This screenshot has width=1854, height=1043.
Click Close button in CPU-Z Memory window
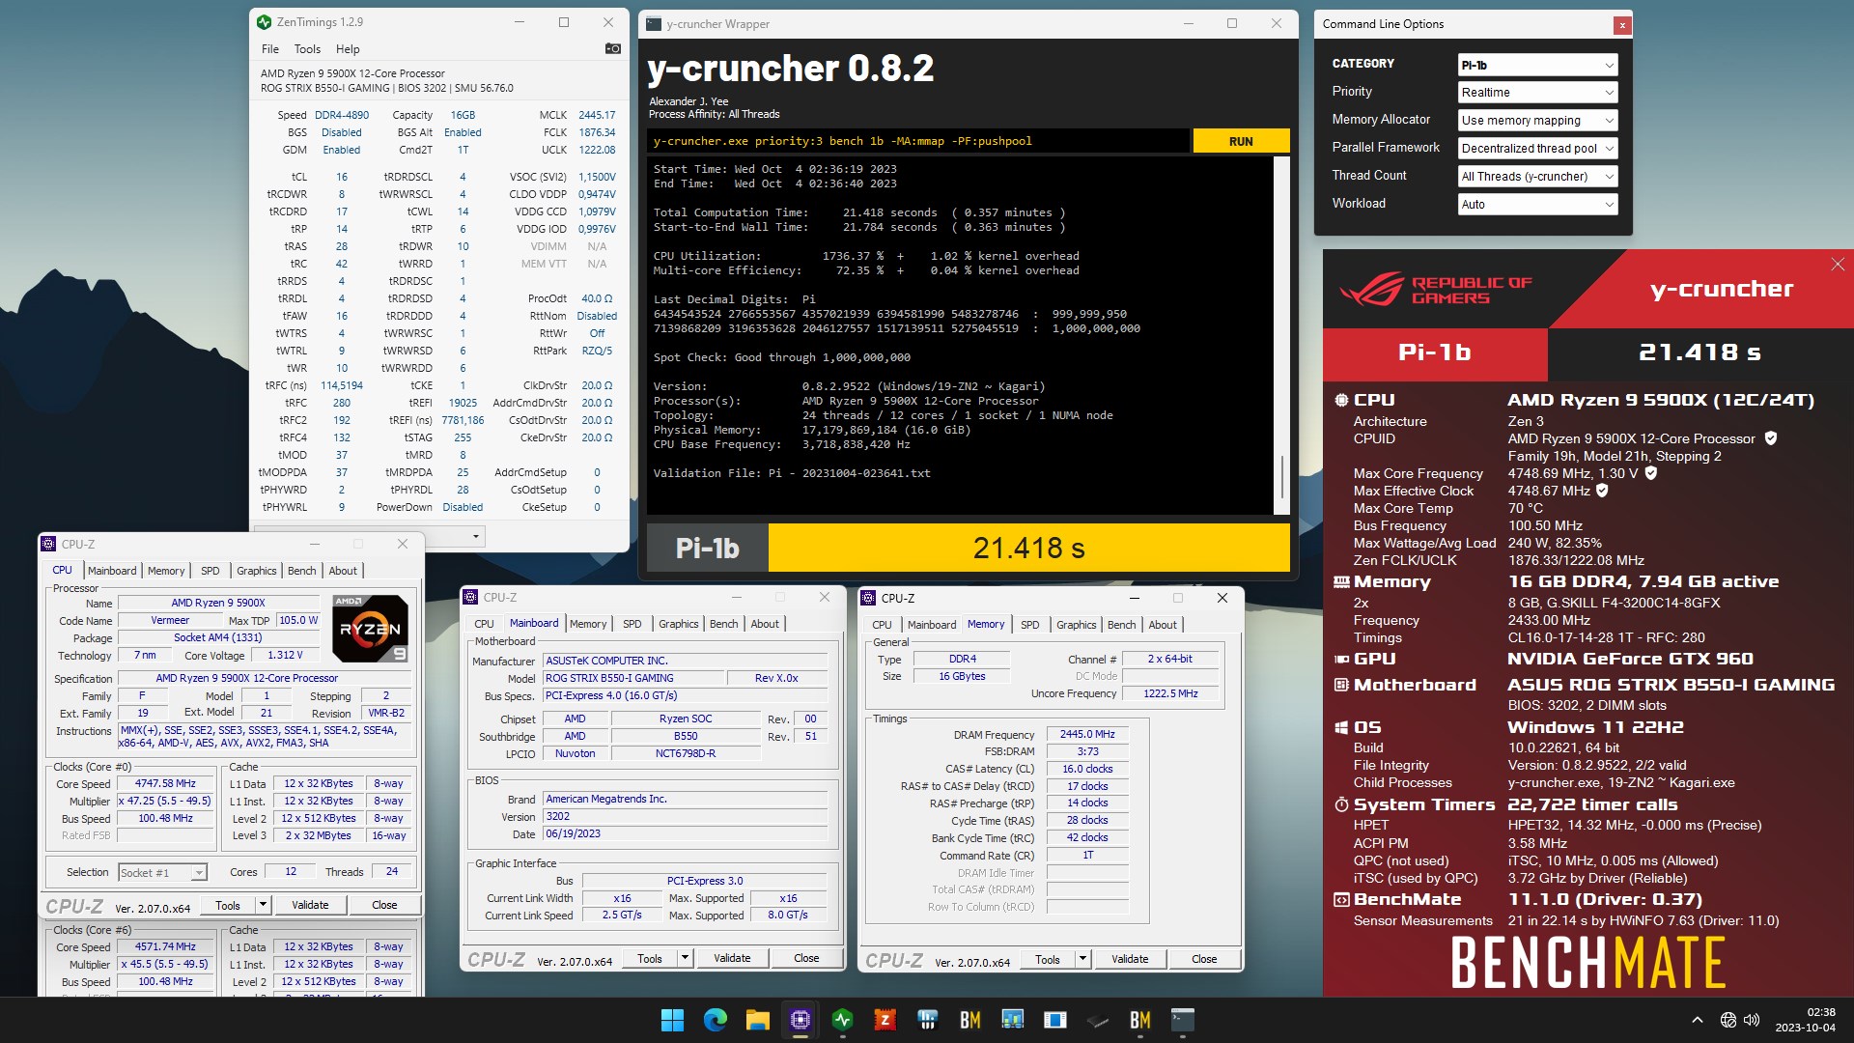click(1204, 959)
